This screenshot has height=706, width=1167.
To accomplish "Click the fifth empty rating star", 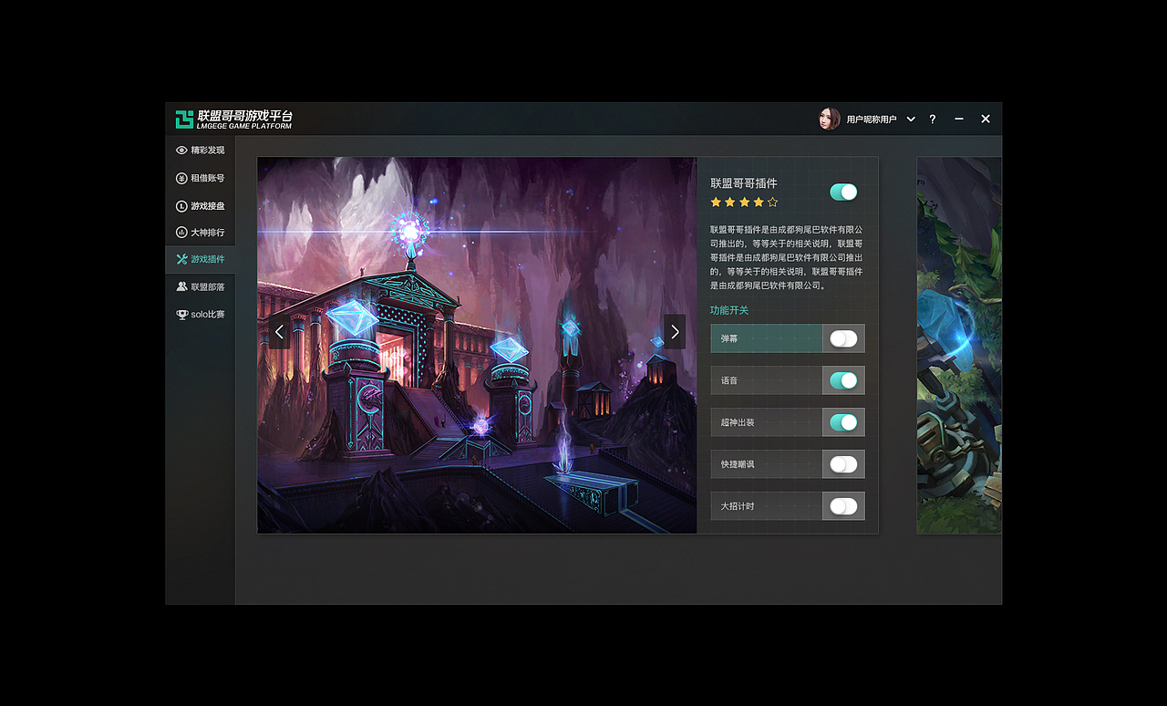I will click(x=773, y=202).
